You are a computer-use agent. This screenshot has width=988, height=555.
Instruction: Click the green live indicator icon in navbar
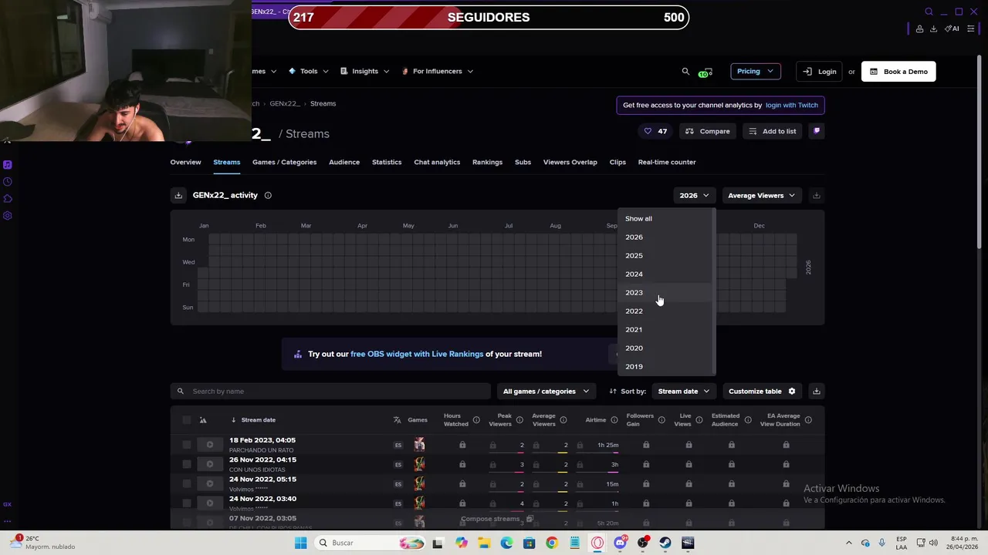[x=704, y=72]
